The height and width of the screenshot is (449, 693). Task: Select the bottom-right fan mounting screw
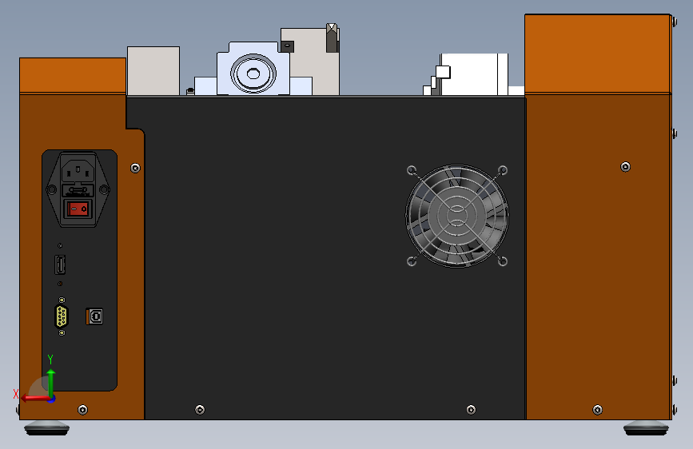[503, 261]
